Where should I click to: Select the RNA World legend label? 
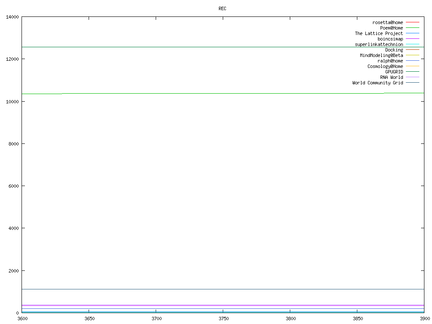pos(391,77)
